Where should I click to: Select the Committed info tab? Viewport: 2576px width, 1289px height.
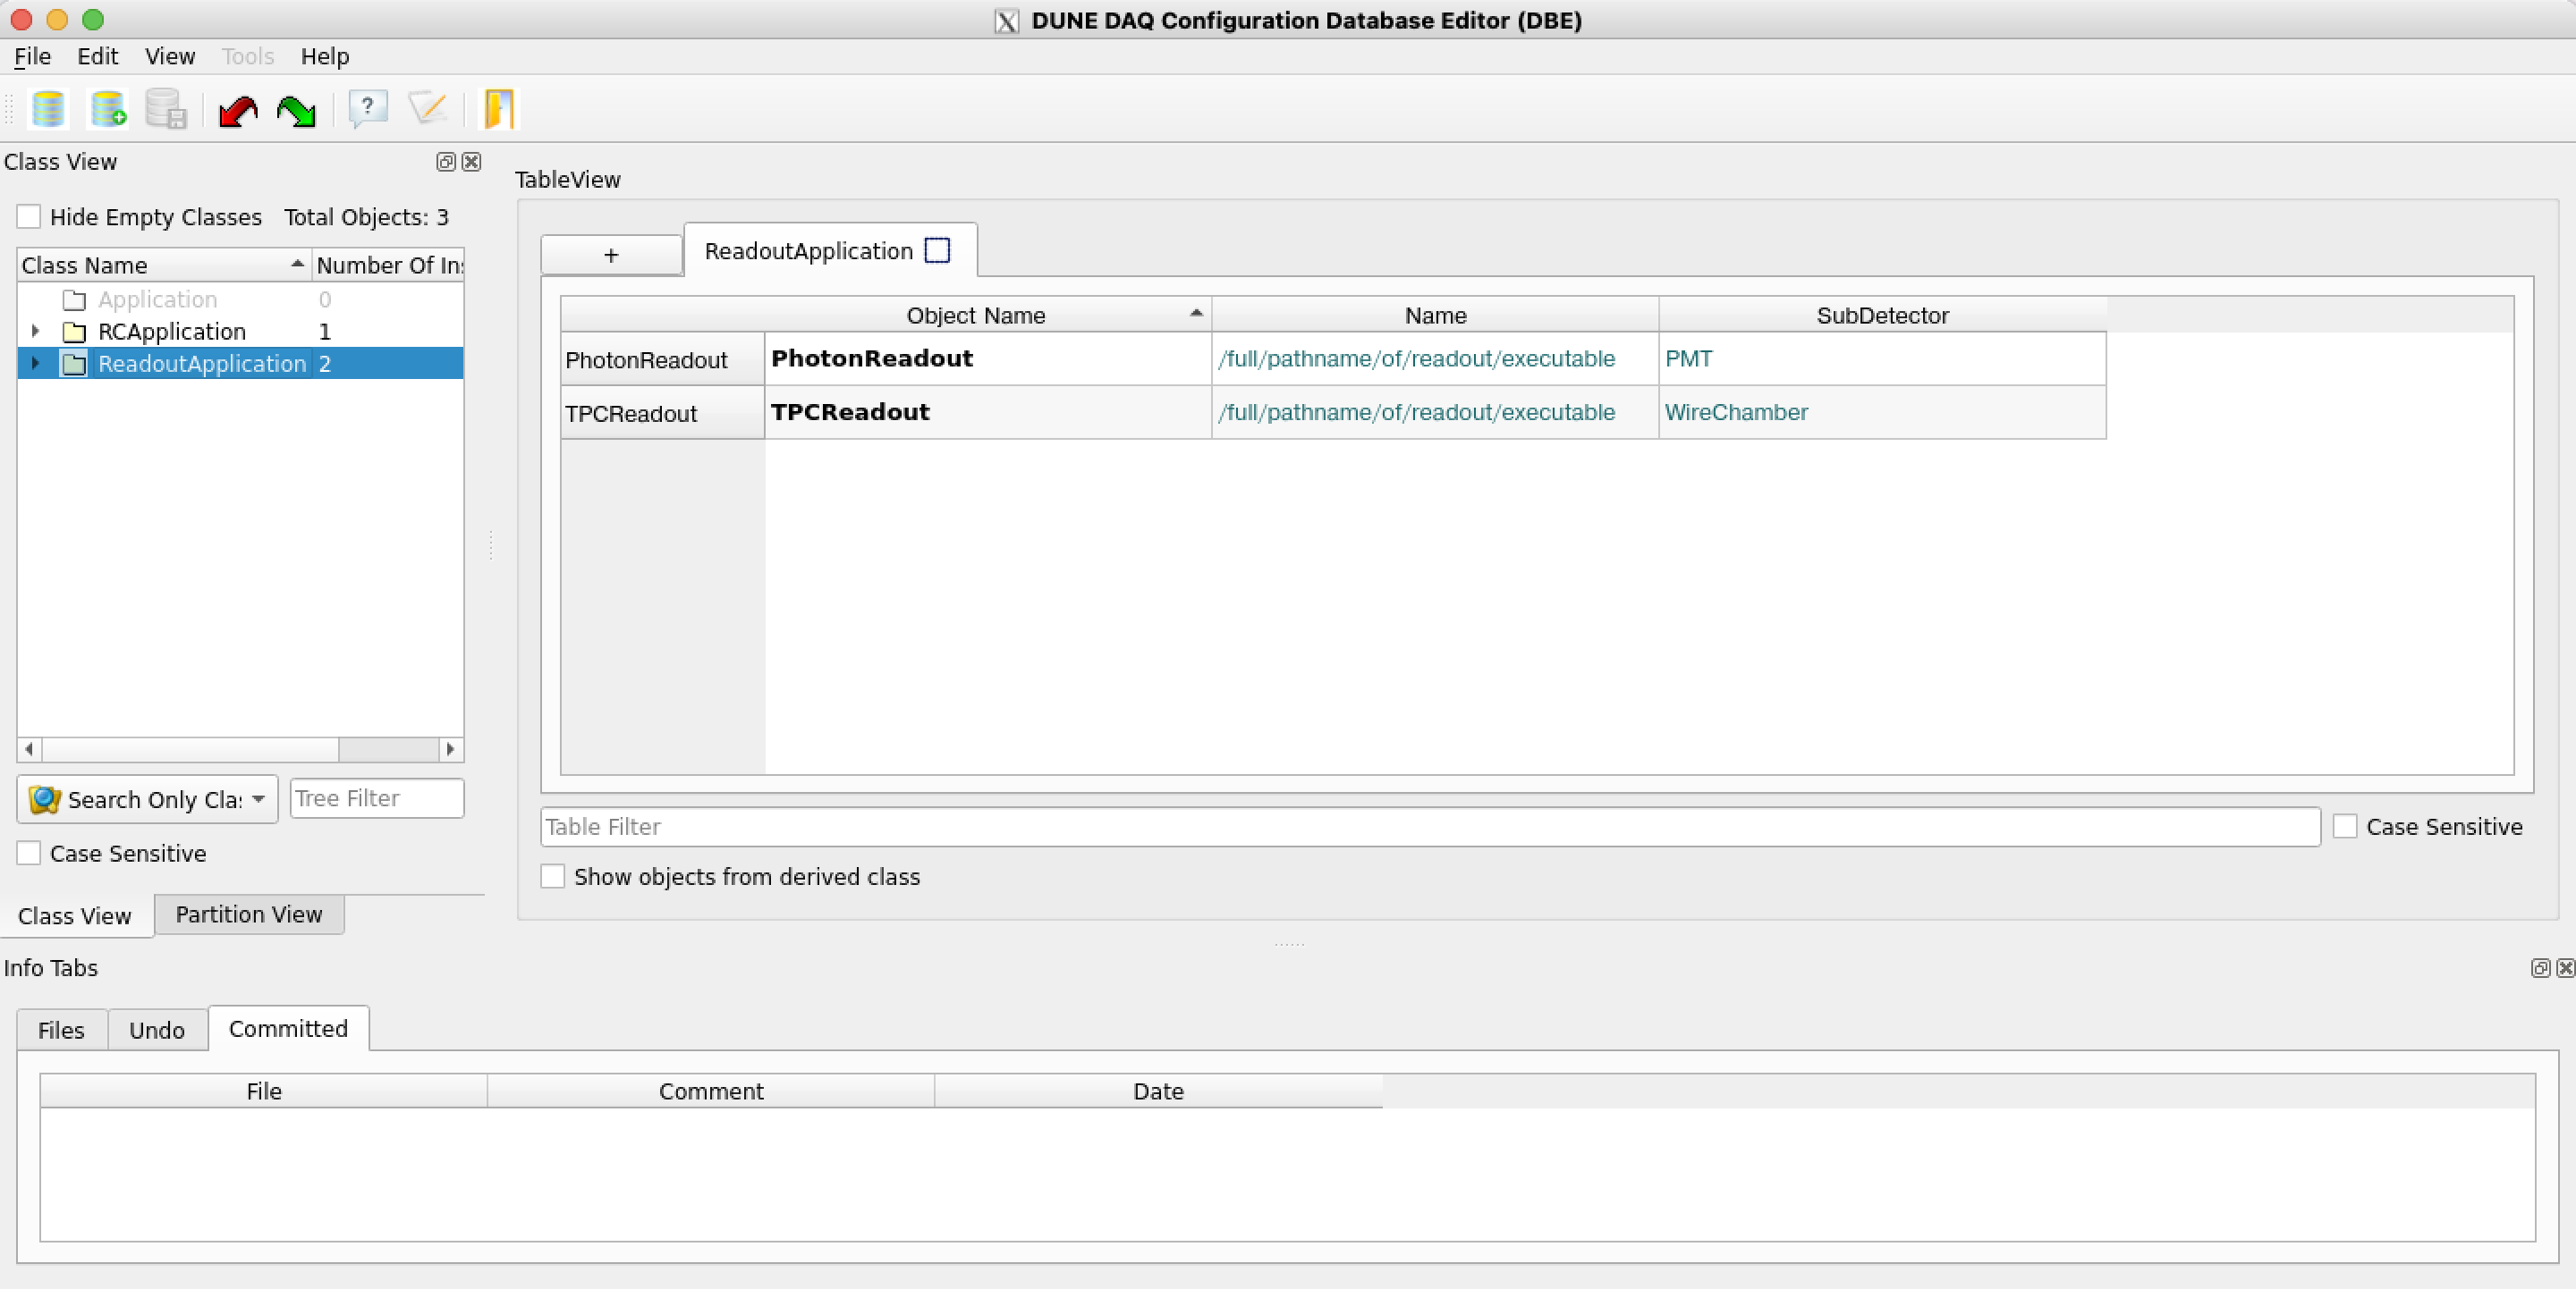click(288, 1028)
